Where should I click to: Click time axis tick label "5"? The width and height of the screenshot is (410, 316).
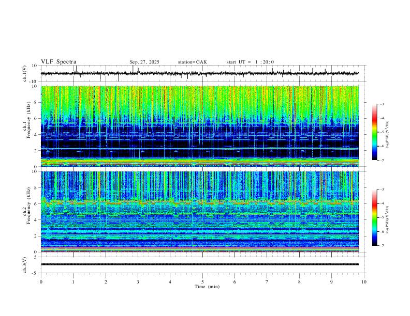click(202, 282)
